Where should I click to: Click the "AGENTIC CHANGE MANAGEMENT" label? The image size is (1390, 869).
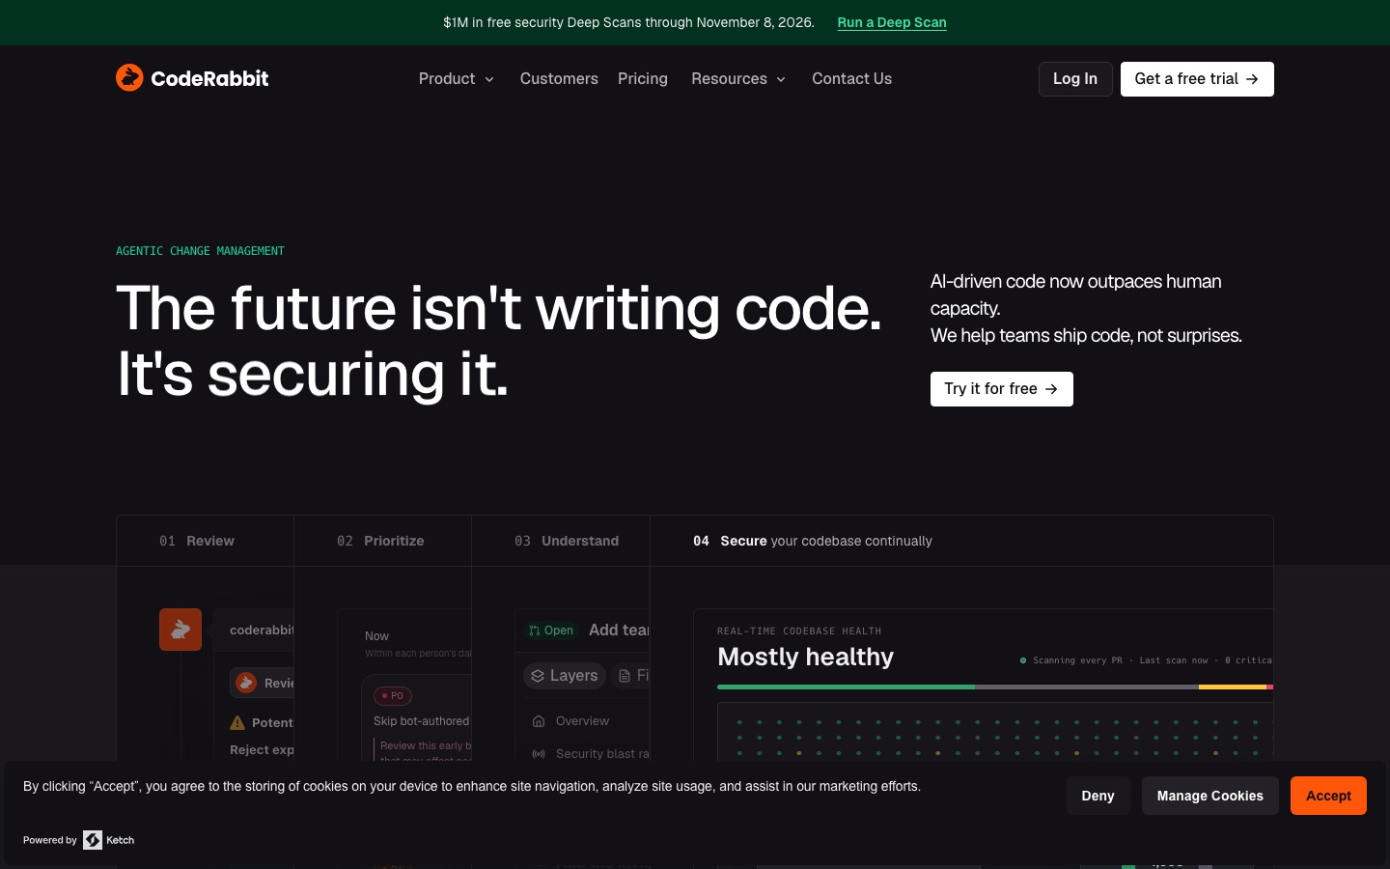pyautogui.click(x=200, y=251)
